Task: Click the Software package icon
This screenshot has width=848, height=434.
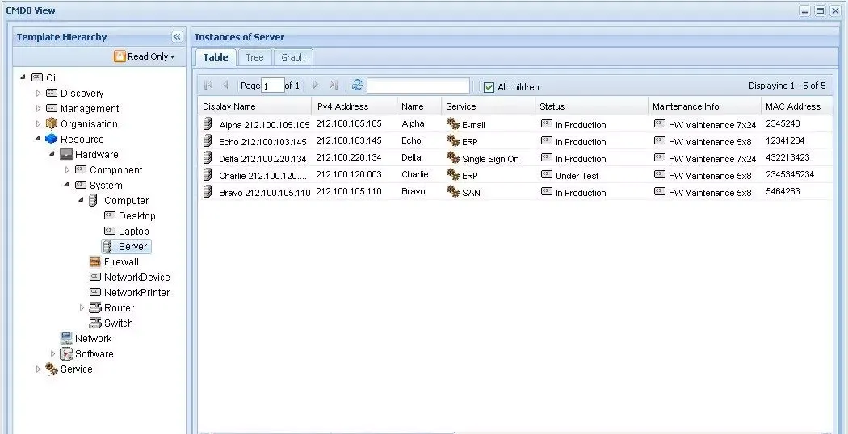Action: (66, 353)
